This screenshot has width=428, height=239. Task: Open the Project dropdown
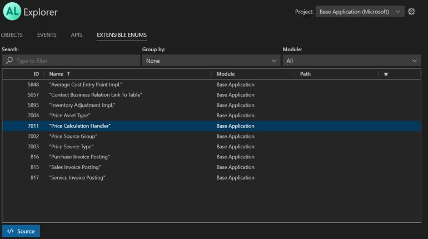pos(360,12)
